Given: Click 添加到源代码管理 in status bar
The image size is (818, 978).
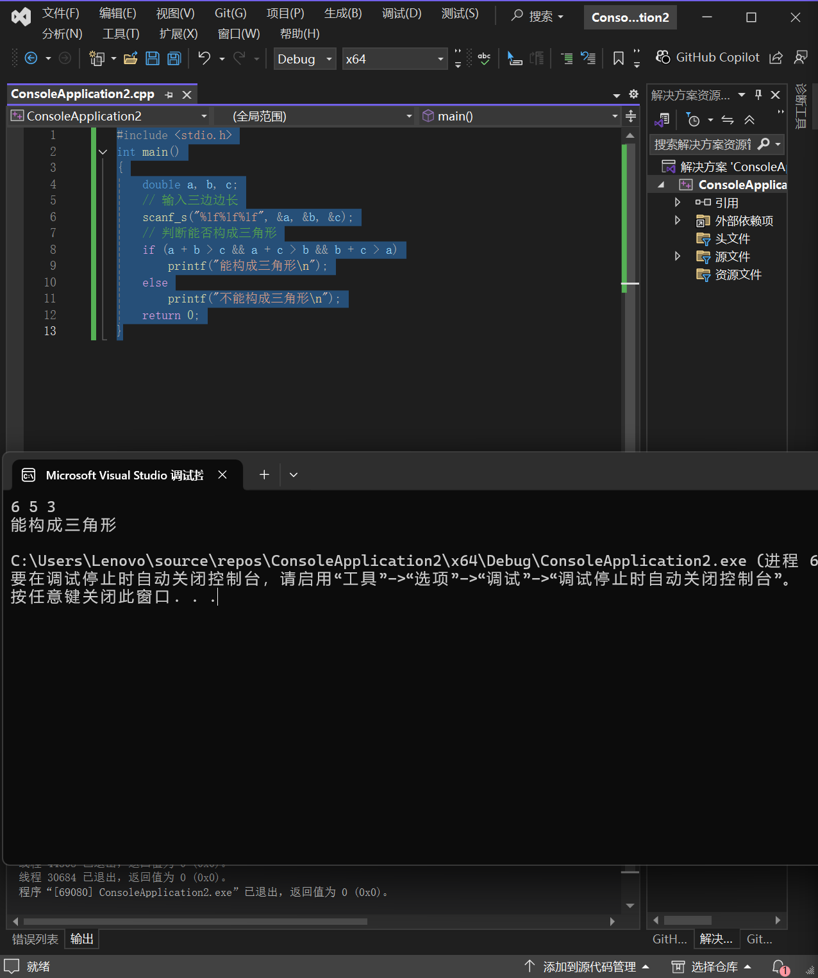Looking at the screenshot, I should click(x=587, y=966).
